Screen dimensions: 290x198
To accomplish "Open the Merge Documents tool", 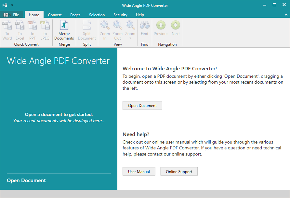I will 64,30.
